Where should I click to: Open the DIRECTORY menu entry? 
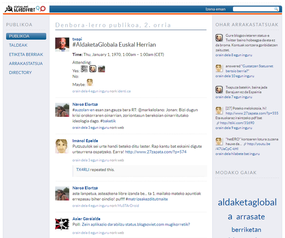coord(20,73)
